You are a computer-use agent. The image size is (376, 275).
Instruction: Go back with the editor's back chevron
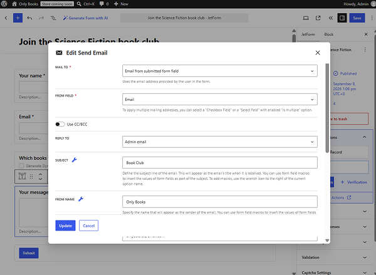click(x=6, y=18)
